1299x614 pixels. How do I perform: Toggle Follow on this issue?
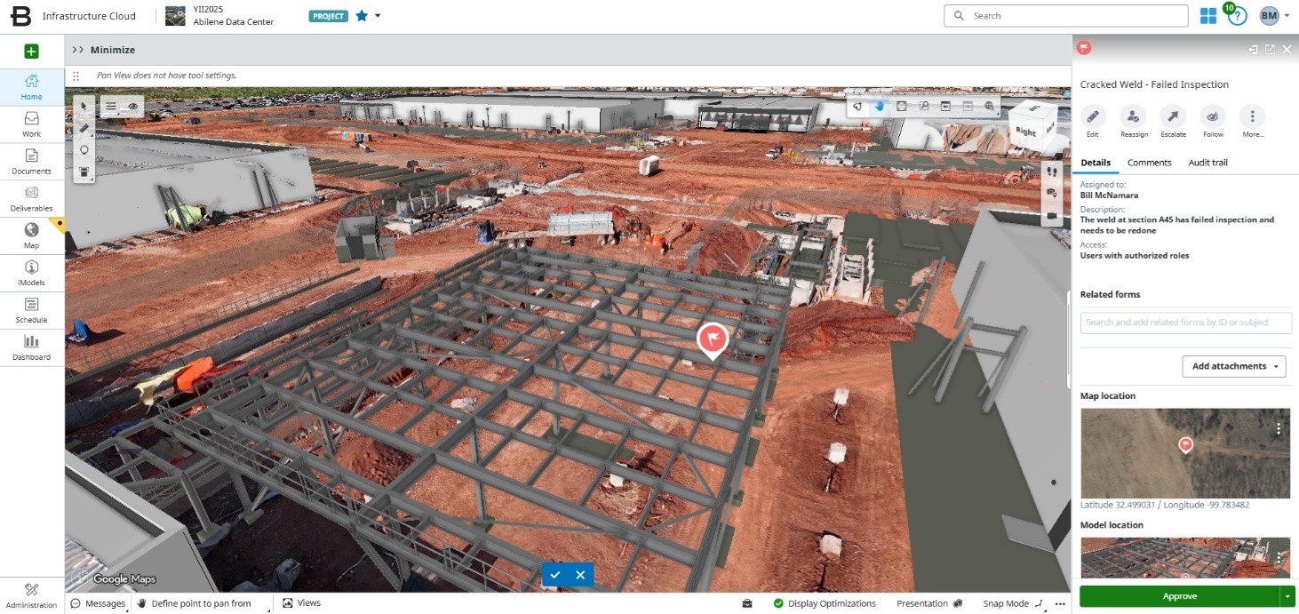1213,116
